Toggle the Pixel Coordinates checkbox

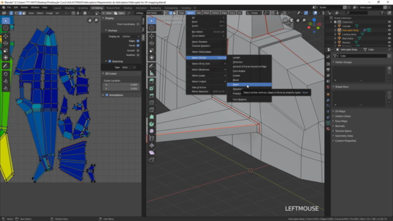click(138, 24)
